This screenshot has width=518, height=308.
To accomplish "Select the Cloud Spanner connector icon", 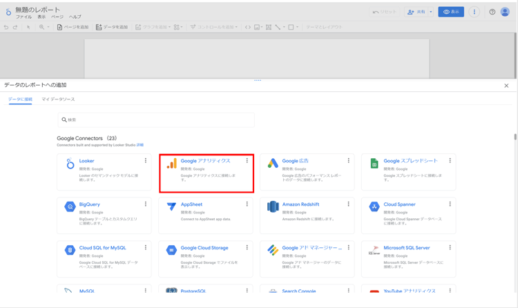I will click(x=374, y=206).
